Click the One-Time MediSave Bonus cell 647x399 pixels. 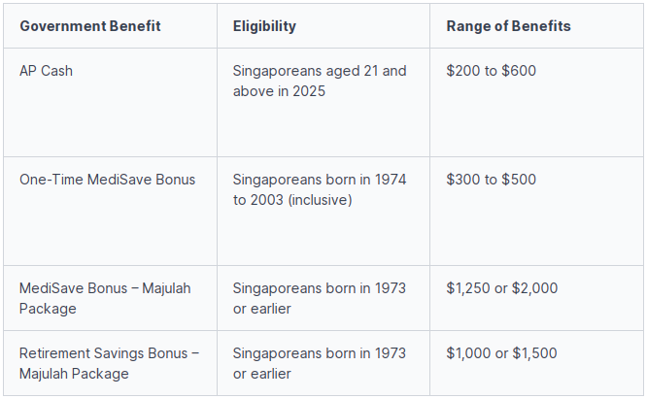(x=107, y=180)
